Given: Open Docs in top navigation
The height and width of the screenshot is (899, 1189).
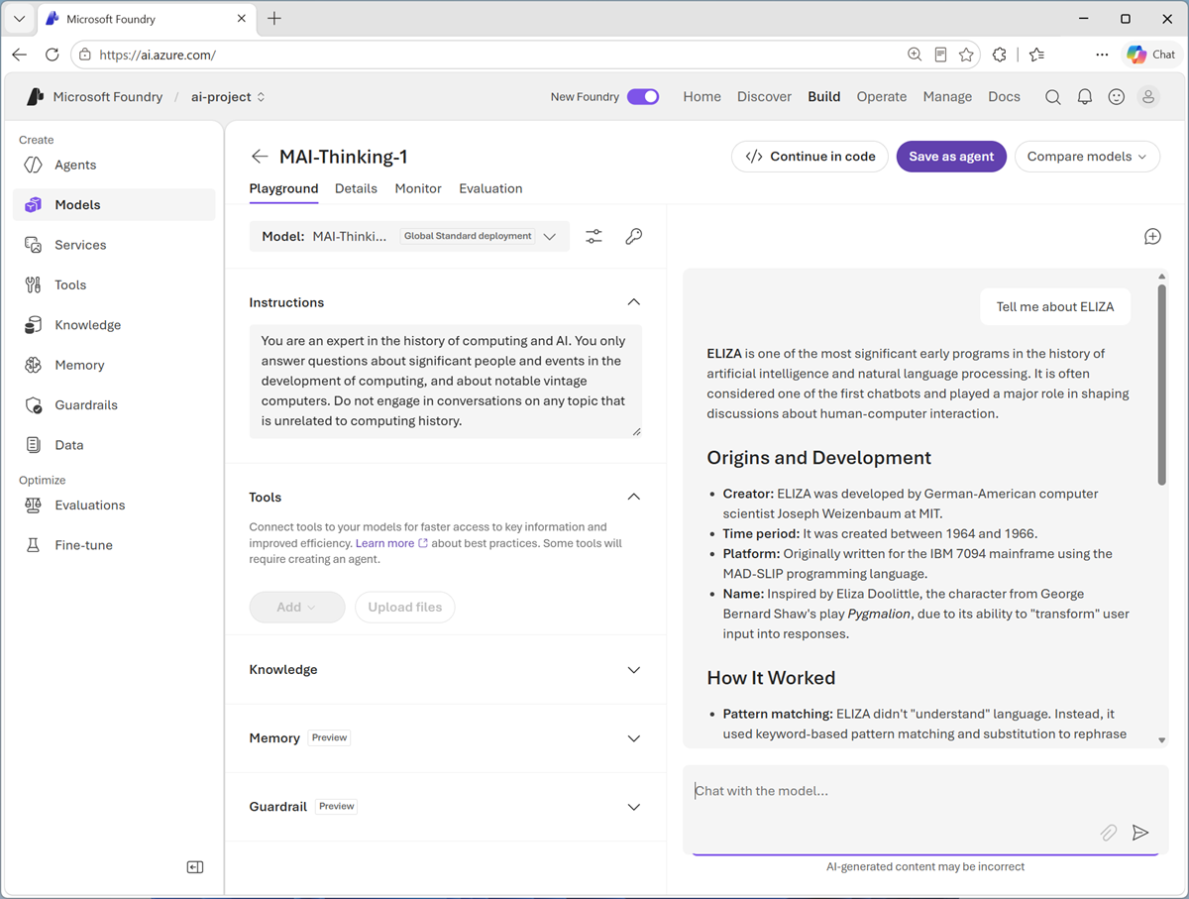Looking at the screenshot, I should (x=1004, y=97).
